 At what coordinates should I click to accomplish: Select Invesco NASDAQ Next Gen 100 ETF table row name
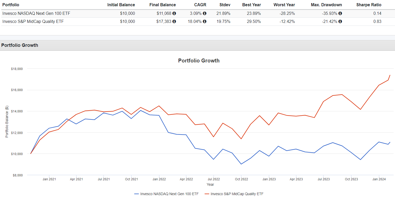[x=36, y=14]
